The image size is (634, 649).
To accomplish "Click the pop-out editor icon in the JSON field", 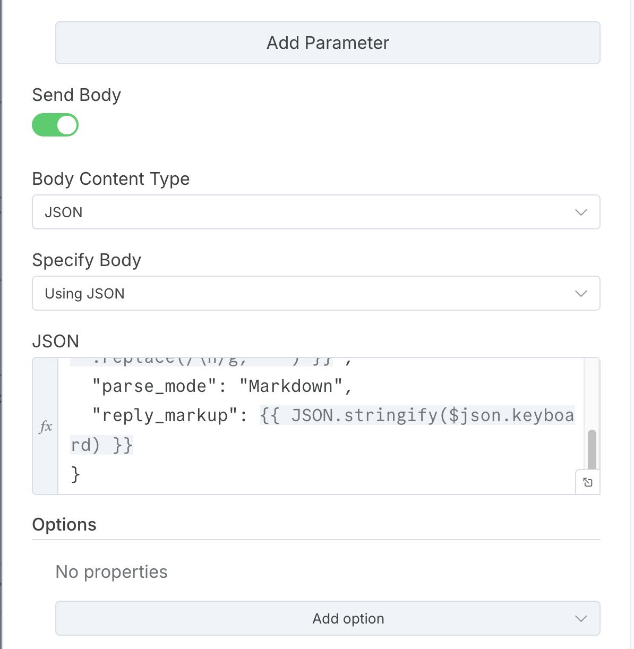I will click(588, 481).
